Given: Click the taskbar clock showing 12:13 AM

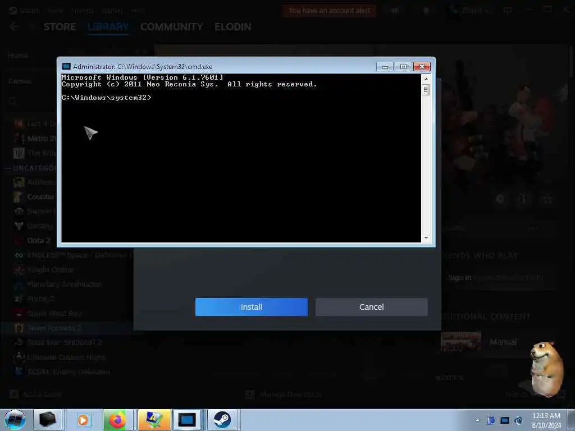Looking at the screenshot, I should click(546, 420).
